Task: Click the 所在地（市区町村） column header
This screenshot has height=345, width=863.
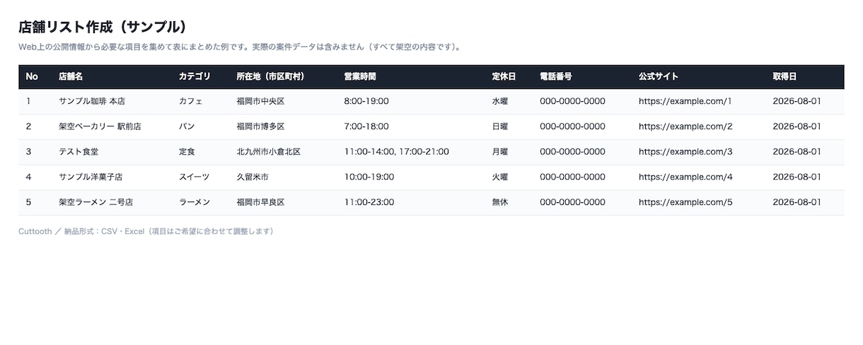Action: click(x=271, y=76)
